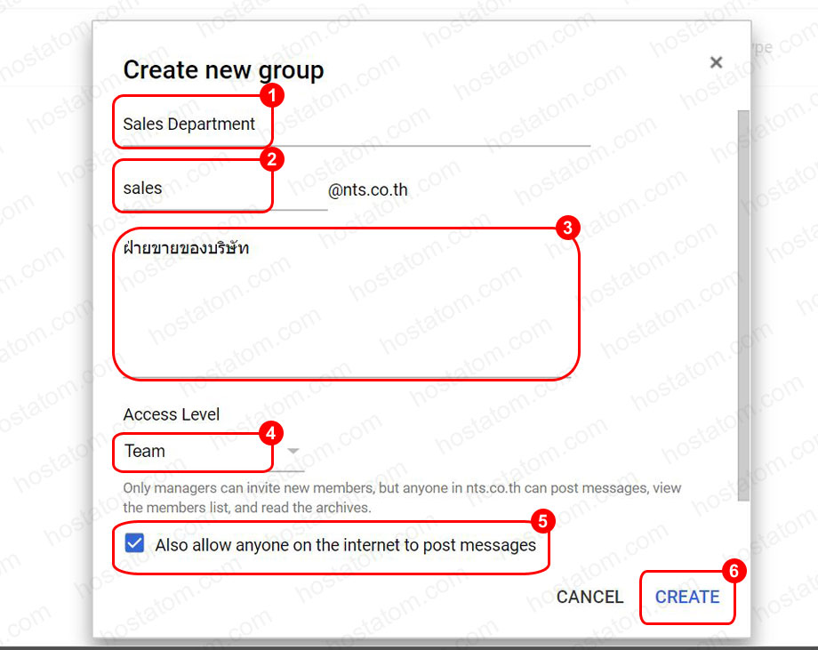Click red annotation badge number 4
Screen dimensions: 818x650
(x=270, y=433)
